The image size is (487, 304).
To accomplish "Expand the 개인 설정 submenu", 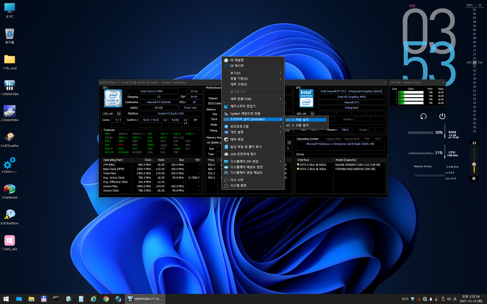I will point(253,132).
